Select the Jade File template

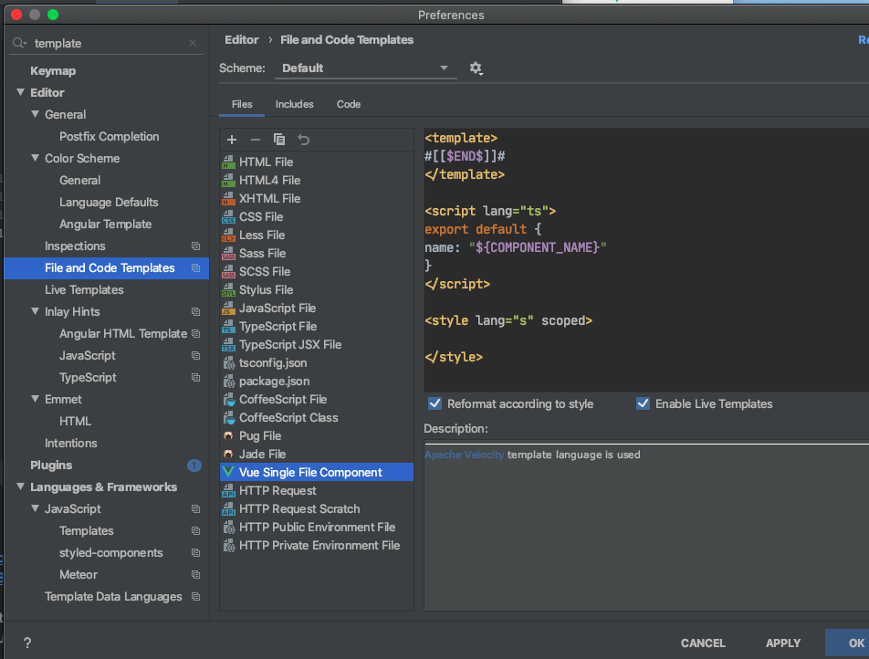[x=317, y=455]
